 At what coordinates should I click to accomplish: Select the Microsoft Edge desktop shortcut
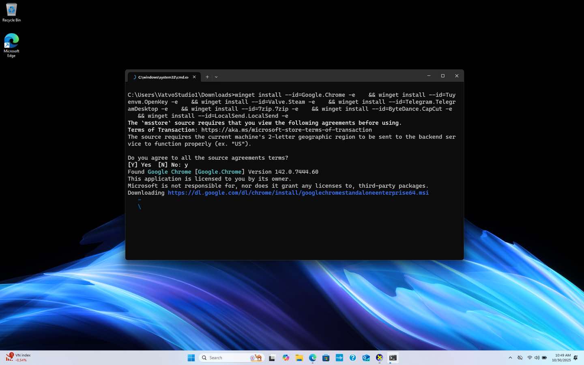11,45
